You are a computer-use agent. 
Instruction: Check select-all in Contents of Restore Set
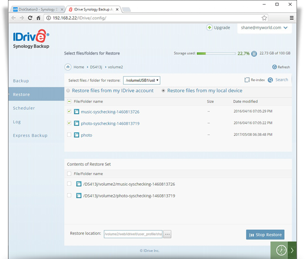[x=69, y=174]
